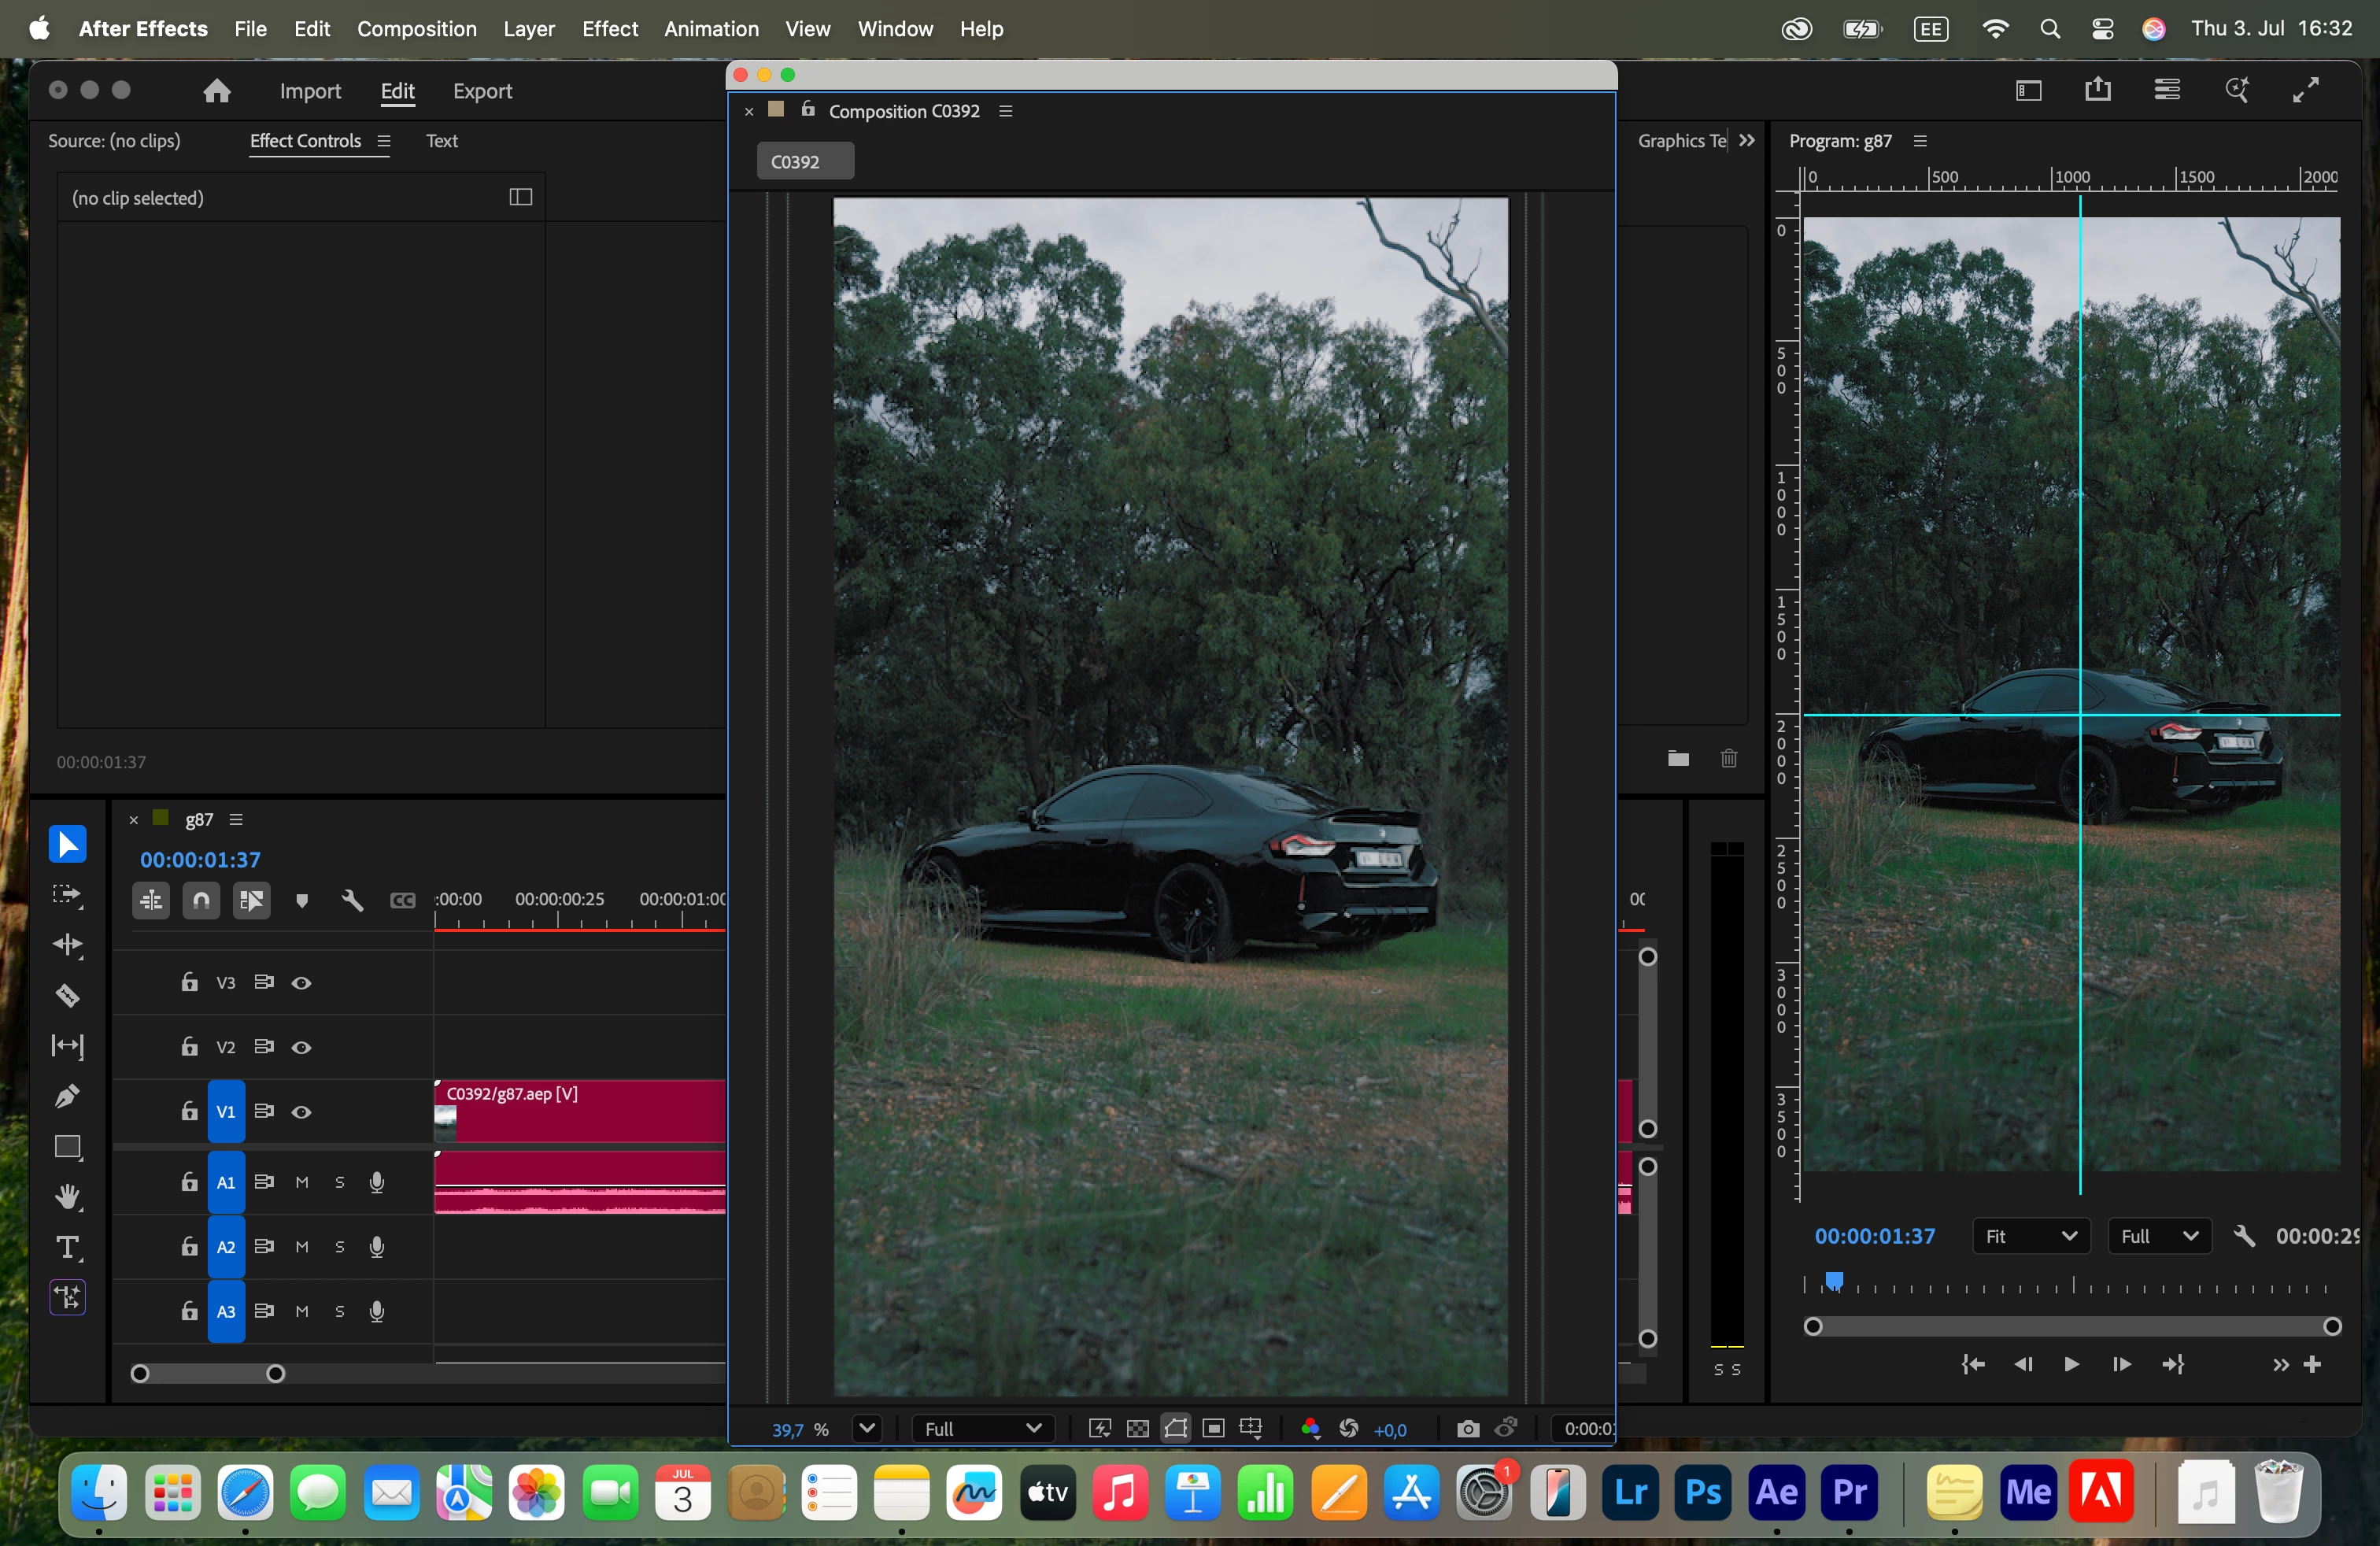2380x1546 pixels.
Task: Switch to the Text tab
Action: (441, 141)
